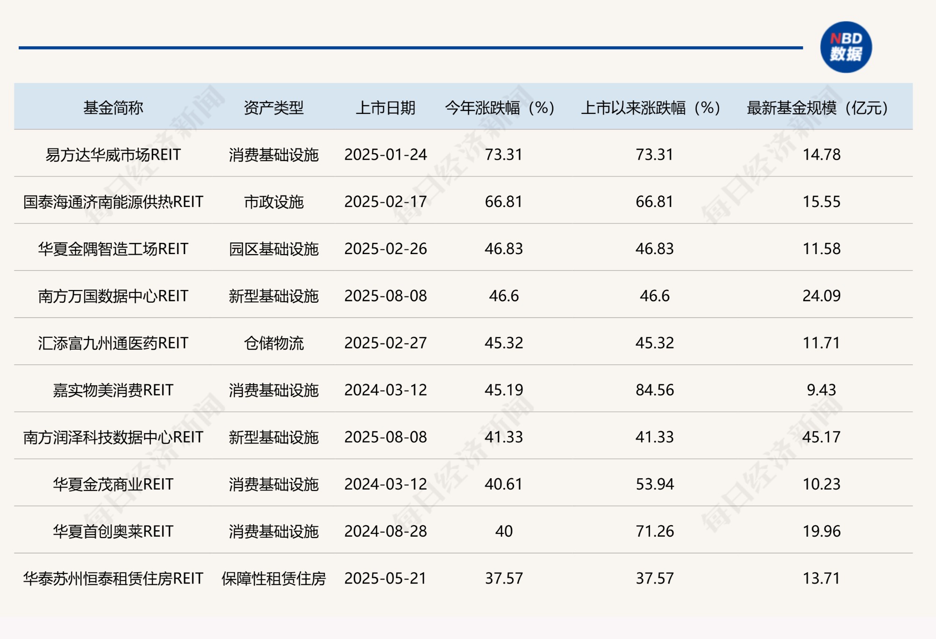Image resolution: width=936 pixels, height=639 pixels.
Task: Click the 基金简称 column header
Action: (113, 108)
